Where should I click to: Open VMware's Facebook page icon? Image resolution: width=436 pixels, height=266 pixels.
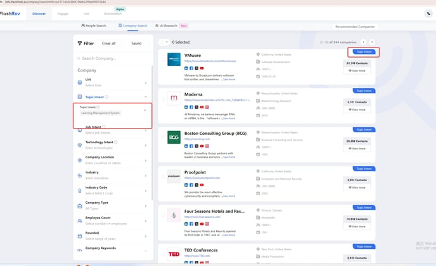[191, 68]
